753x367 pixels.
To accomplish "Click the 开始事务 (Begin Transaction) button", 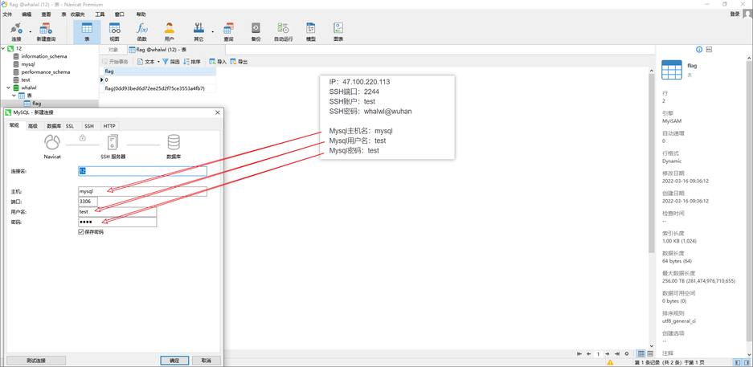I will 115,62.
